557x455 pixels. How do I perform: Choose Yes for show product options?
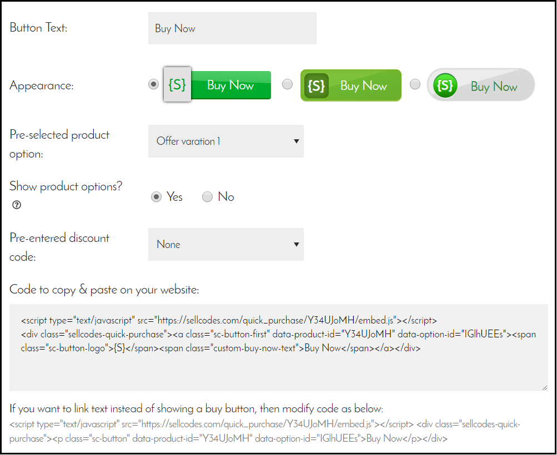(156, 196)
